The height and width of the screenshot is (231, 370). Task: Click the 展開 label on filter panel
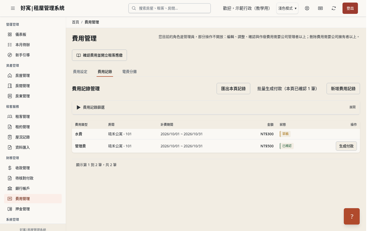pos(352,107)
